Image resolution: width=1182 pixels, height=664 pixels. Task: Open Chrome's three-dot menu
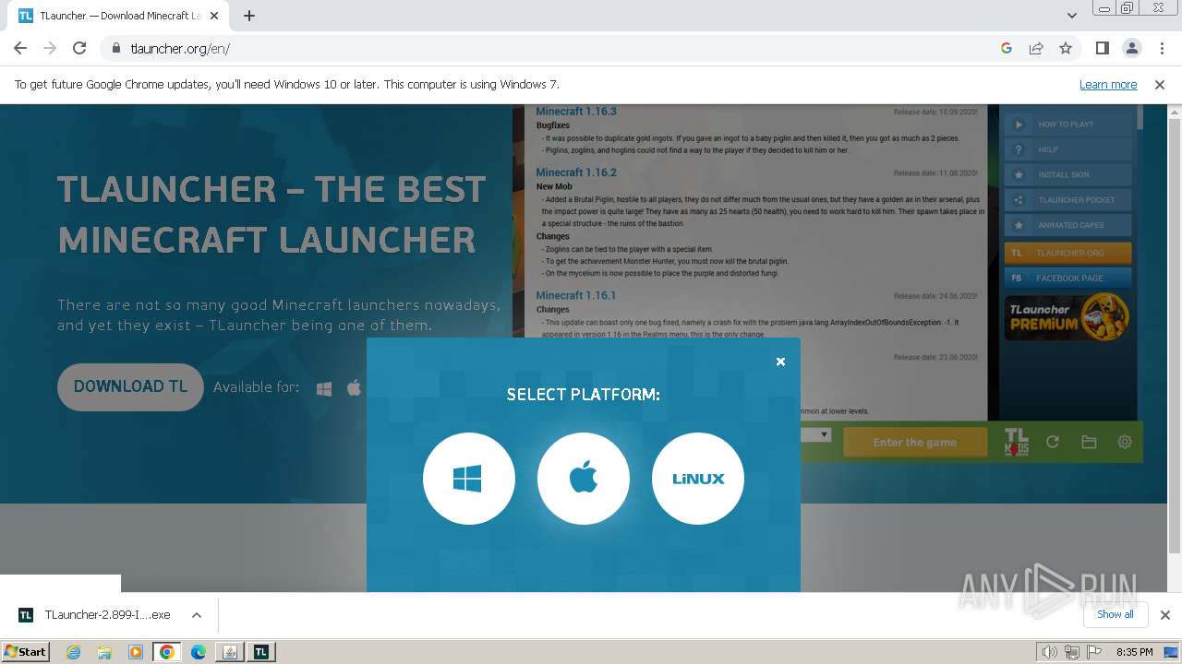click(1161, 48)
